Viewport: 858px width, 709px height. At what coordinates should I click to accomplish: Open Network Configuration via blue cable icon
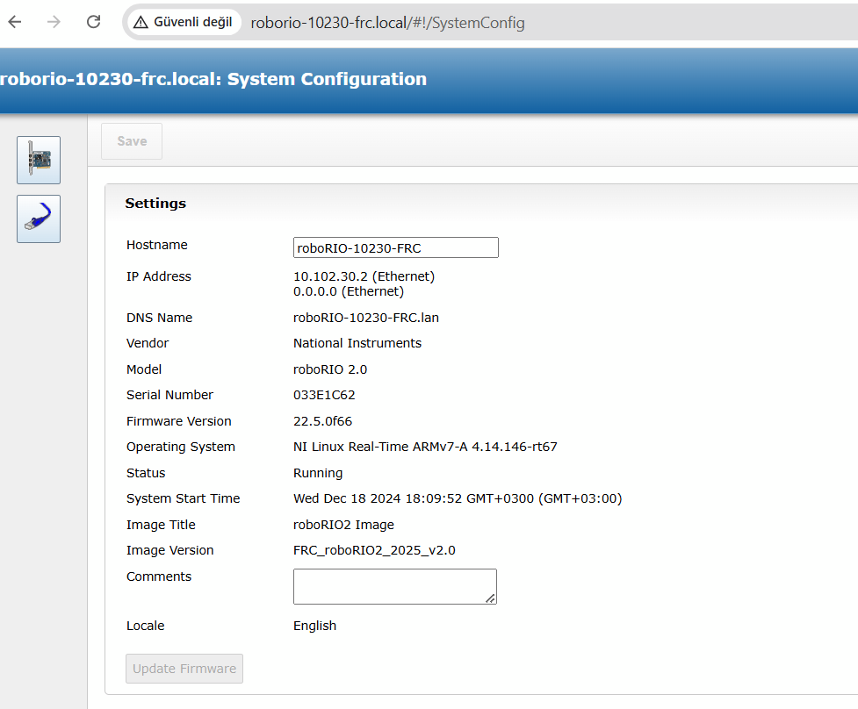[39, 218]
